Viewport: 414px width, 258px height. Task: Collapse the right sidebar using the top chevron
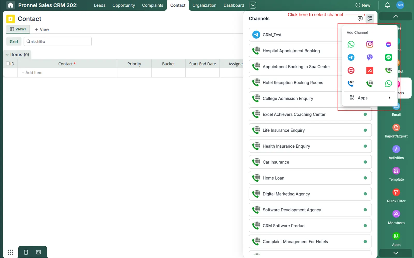click(x=395, y=16)
